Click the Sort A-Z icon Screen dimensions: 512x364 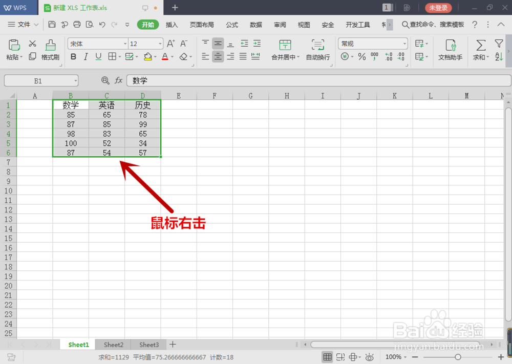point(499,56)
